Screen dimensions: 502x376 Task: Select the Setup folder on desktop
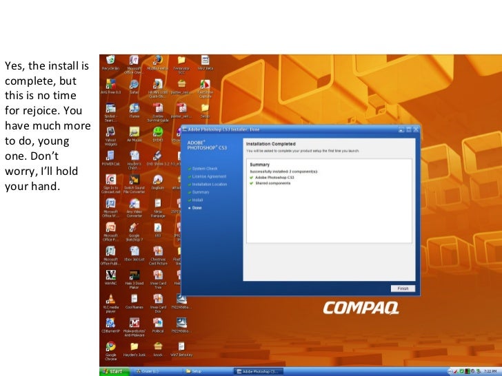(205, 110)
